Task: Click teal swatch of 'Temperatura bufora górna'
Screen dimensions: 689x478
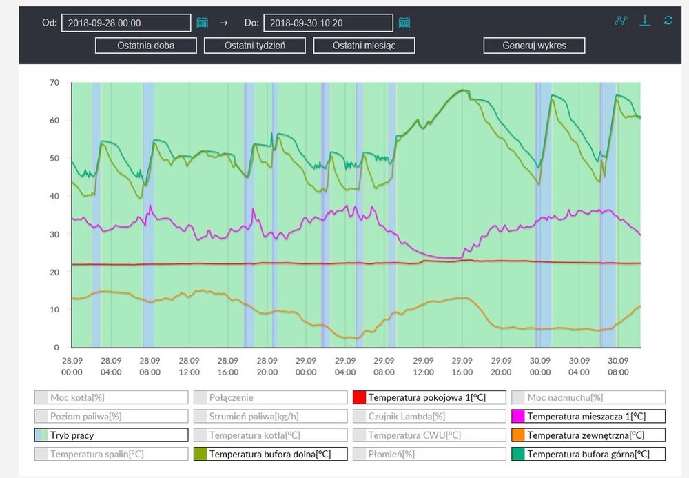Action: 518,454
